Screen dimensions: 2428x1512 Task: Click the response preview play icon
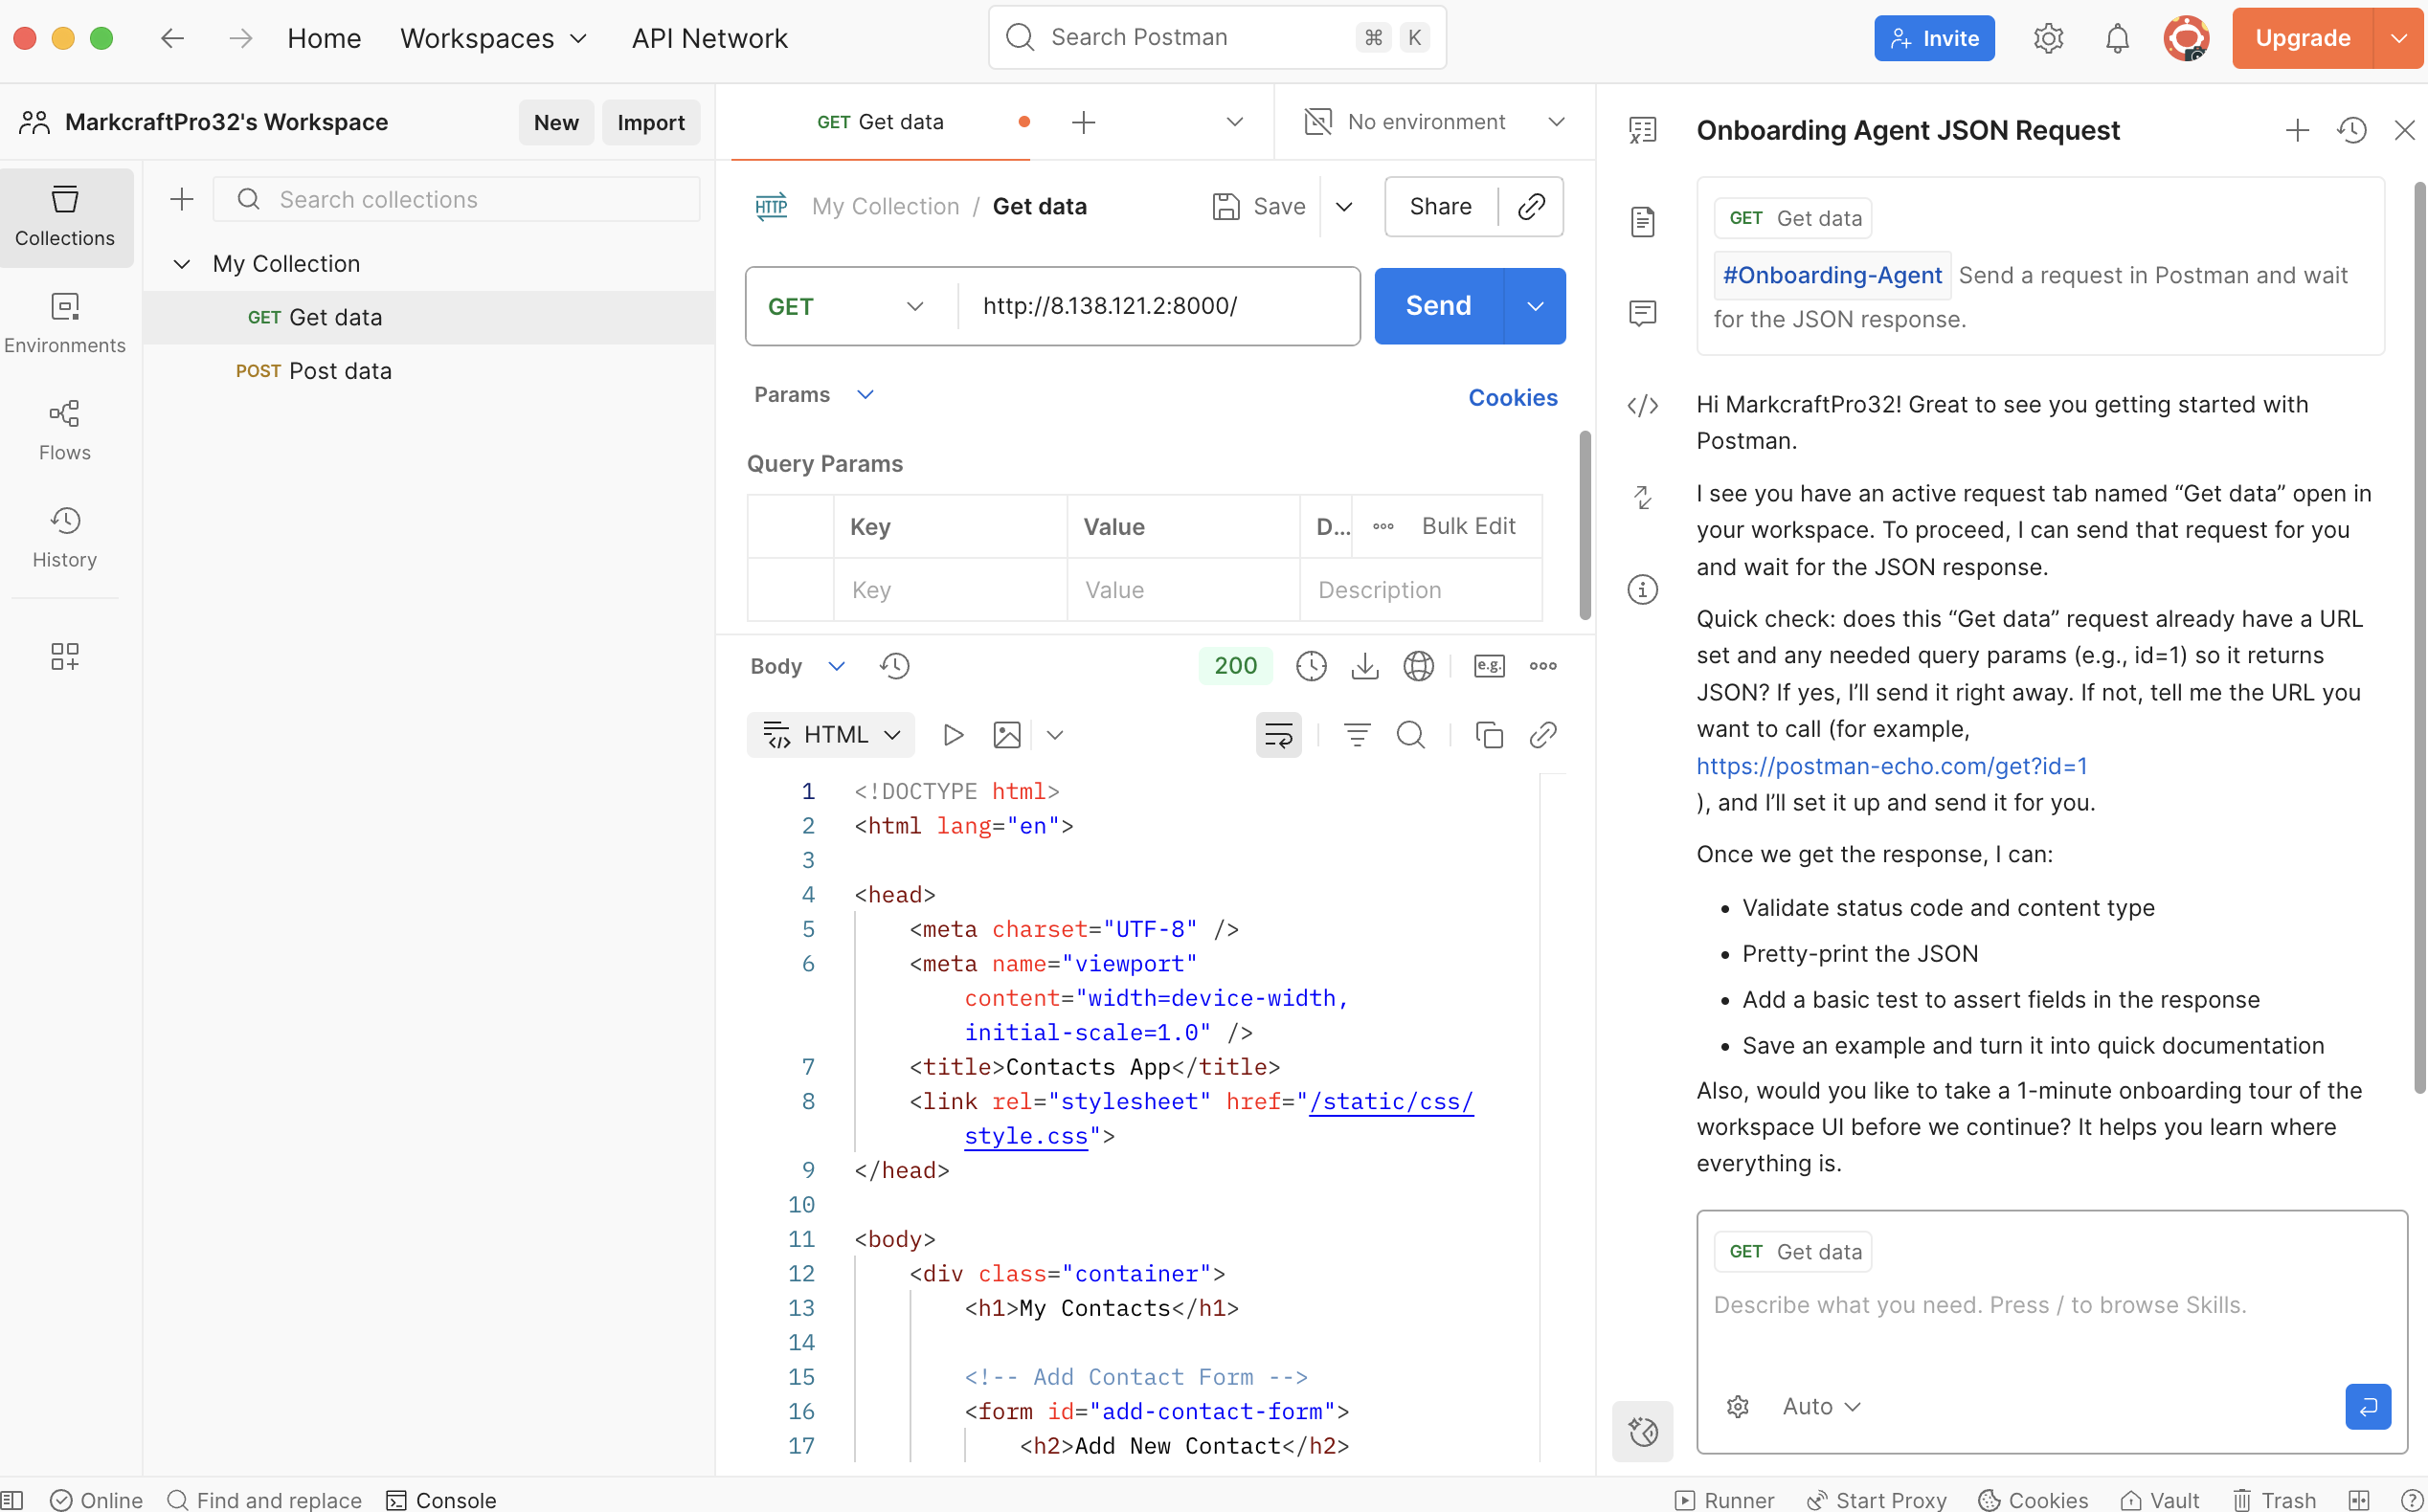(954, 735)
